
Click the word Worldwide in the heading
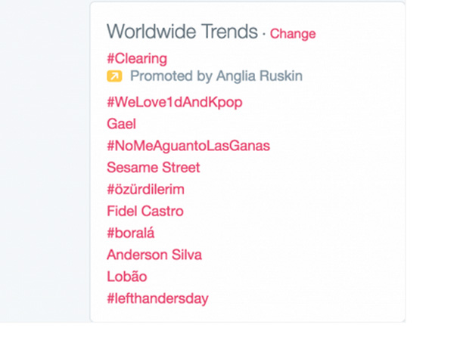click(x=151, y=31)
